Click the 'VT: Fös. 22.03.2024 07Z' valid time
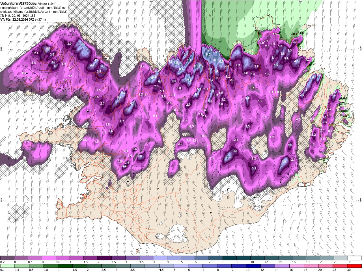This screenshot has width=362, height=272. point(17,20)
